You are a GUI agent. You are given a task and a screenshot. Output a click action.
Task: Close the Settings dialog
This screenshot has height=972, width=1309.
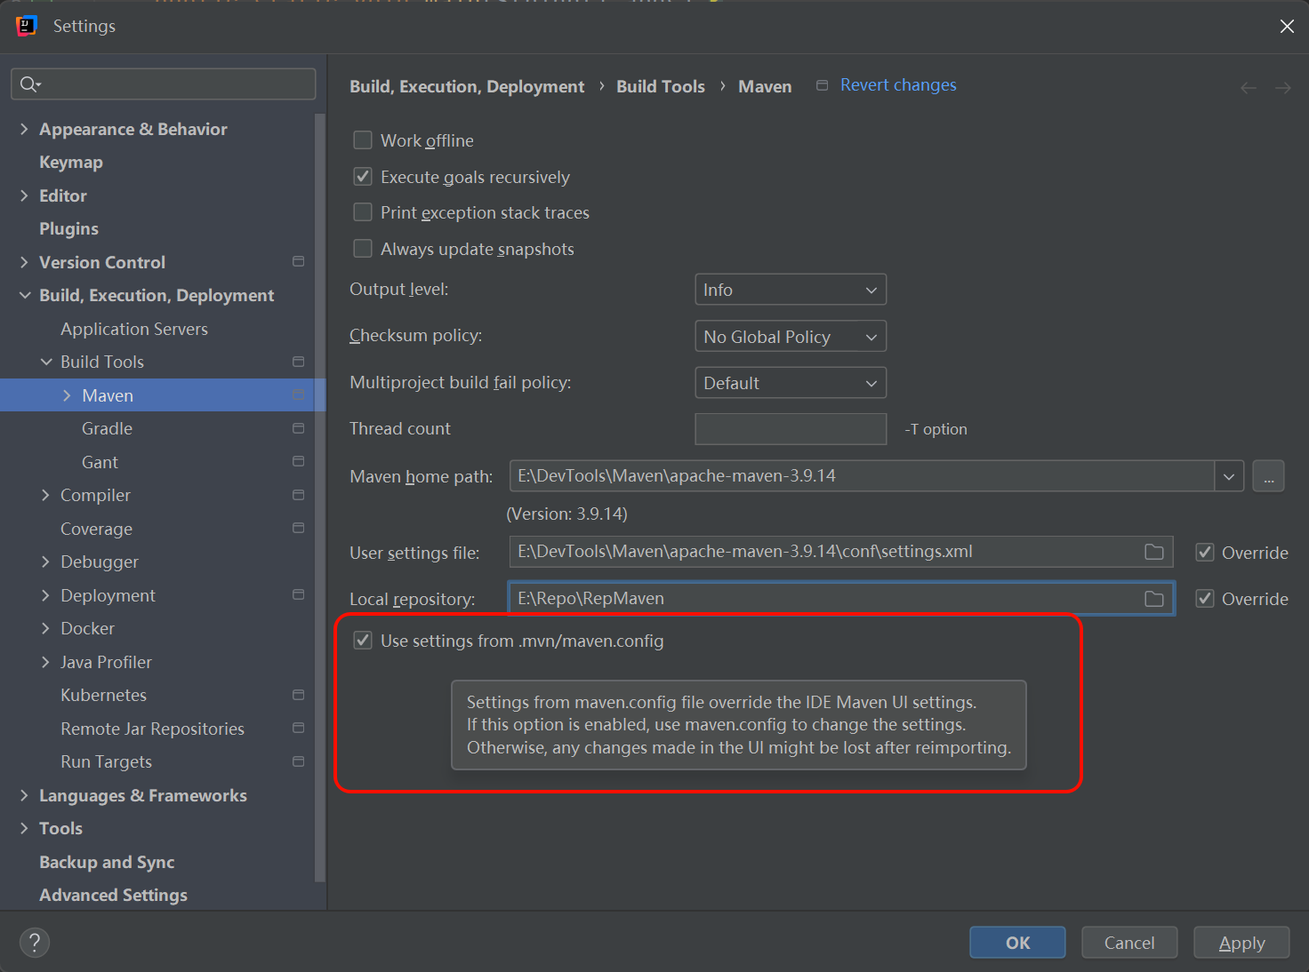pyautogui.click(x=1287, y=27)
